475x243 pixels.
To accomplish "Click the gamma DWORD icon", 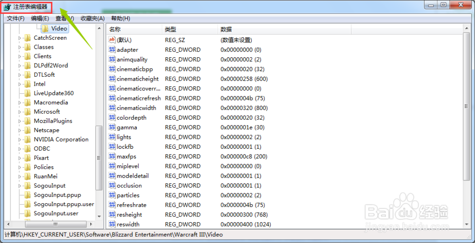I will pos(112,127).
